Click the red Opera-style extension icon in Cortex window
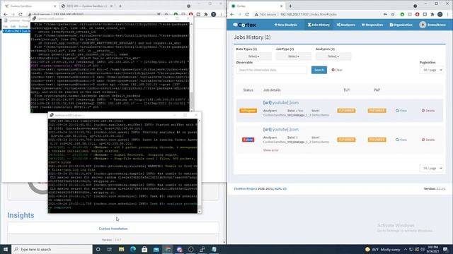 point(417,14)
